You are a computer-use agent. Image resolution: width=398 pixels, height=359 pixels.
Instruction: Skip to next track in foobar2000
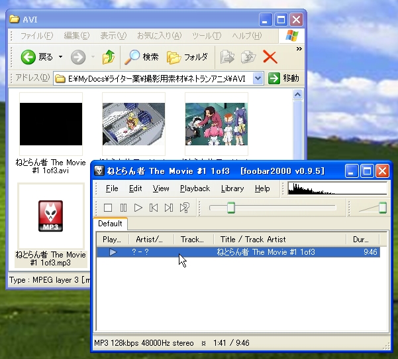[169, 208]
